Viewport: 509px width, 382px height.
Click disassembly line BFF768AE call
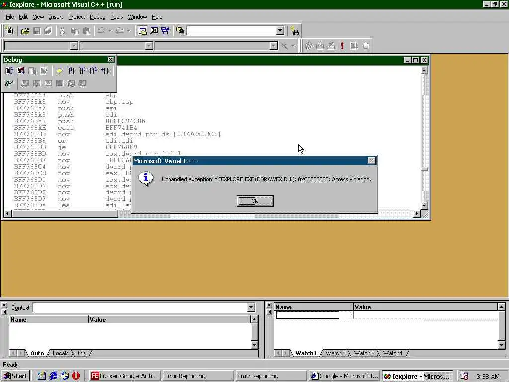pos(76,128)
